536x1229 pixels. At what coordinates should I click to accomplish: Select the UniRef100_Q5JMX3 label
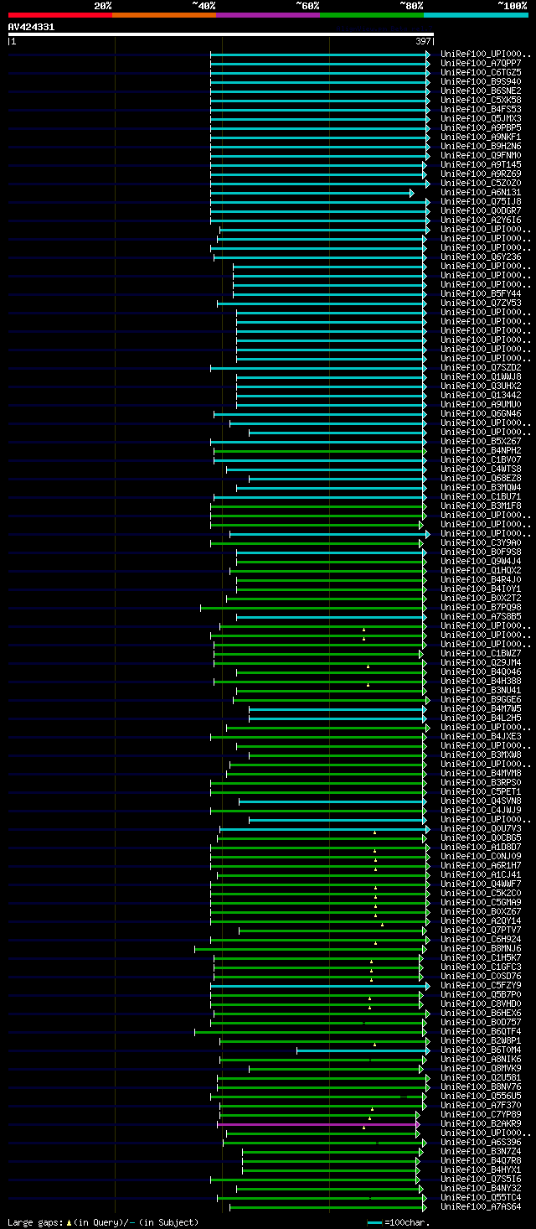tap(481, 119)
